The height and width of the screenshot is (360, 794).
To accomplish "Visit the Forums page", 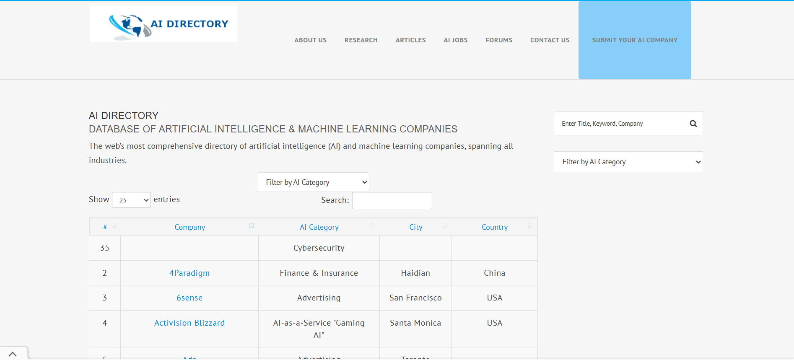I will coord(499,40).
